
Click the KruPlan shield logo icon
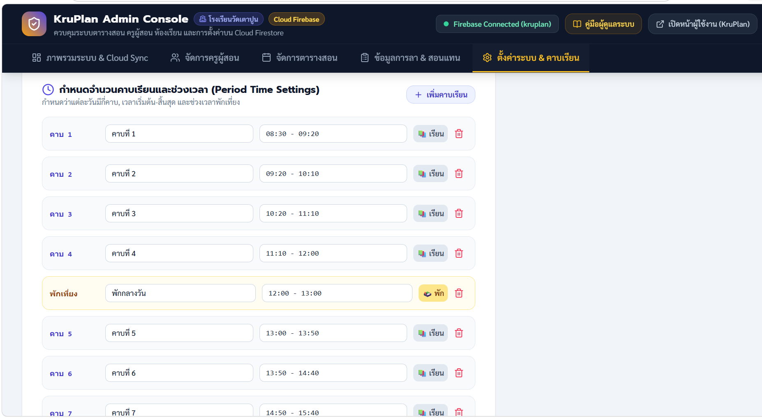click(34, 24)
